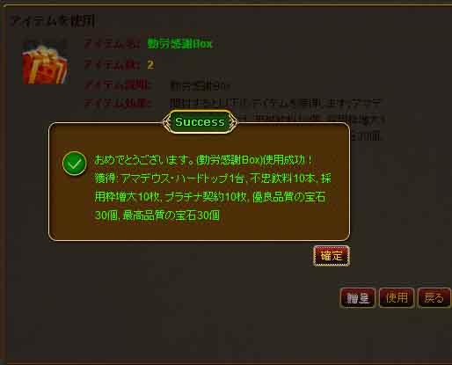The height and width of the screenshot is (365, 452).
Task: Go back with the 戻る button
Action: pos(434,298)
